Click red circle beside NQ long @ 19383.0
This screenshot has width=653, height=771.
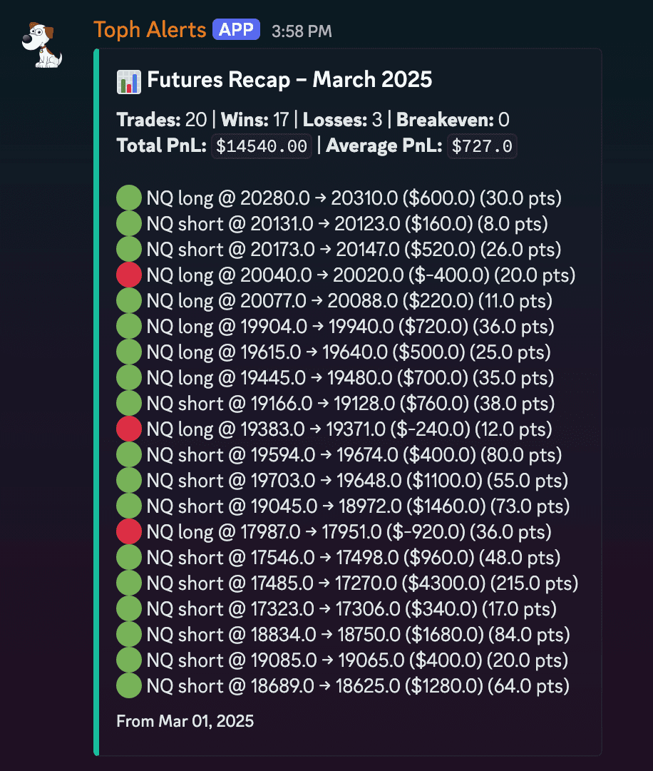129,429
